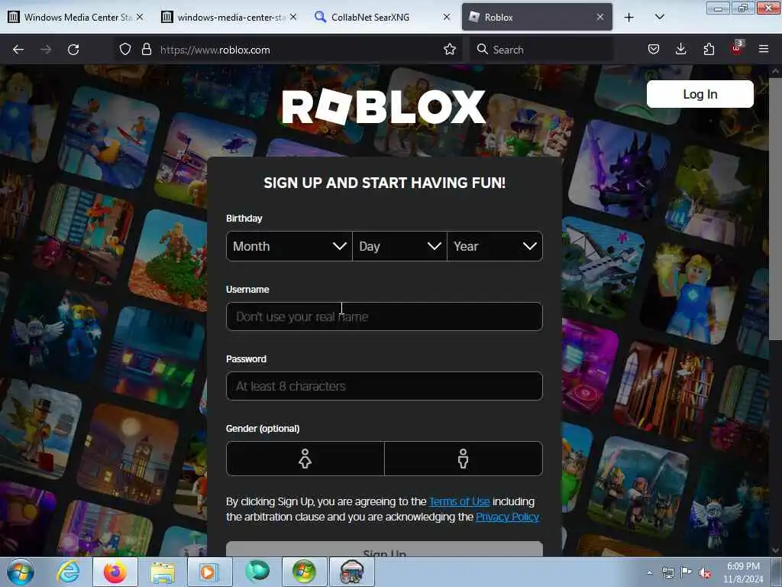Open the Action Center flag icon
782x587 pixels.
687,572
